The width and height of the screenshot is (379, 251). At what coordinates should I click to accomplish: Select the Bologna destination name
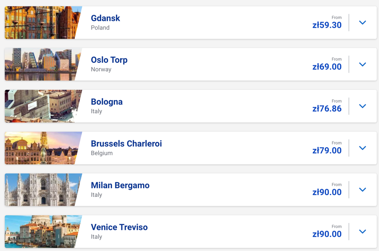coord(107,102)
